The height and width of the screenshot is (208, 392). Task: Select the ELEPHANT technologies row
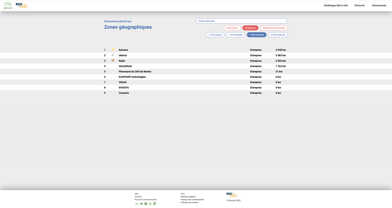point(132,77)
